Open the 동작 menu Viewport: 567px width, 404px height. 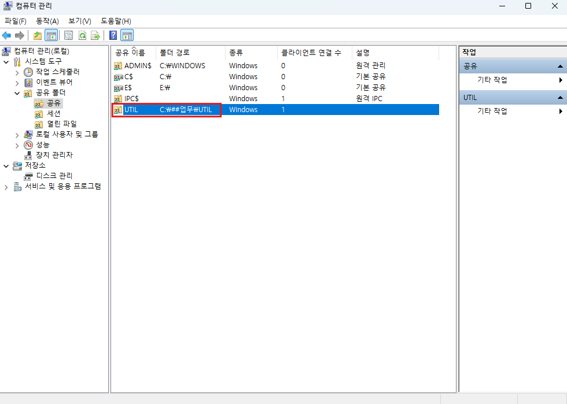(47, 20)
